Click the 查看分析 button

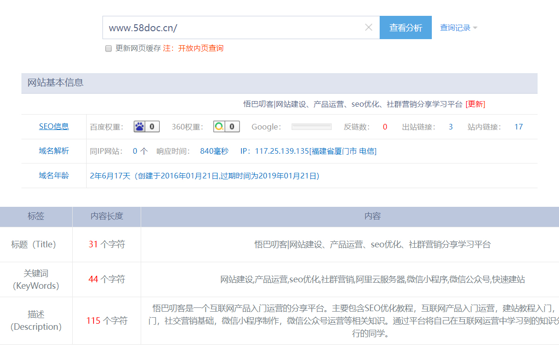(x=406, y=27)
